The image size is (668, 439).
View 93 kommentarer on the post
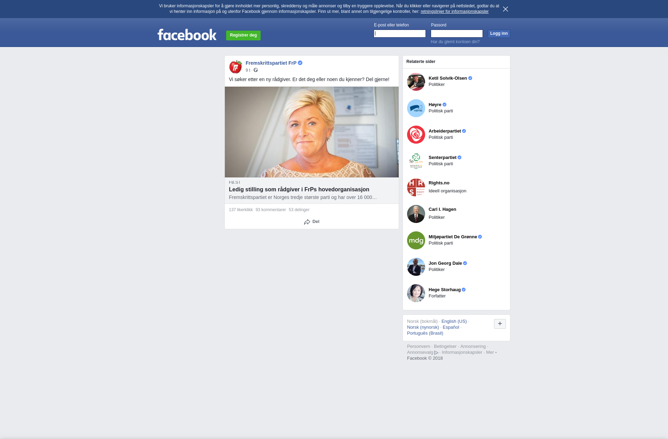[x=271, y=210]
